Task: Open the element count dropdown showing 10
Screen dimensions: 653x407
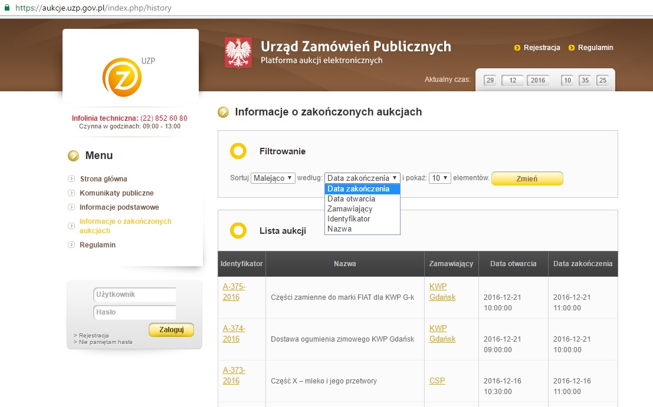Action: (439, 178)
